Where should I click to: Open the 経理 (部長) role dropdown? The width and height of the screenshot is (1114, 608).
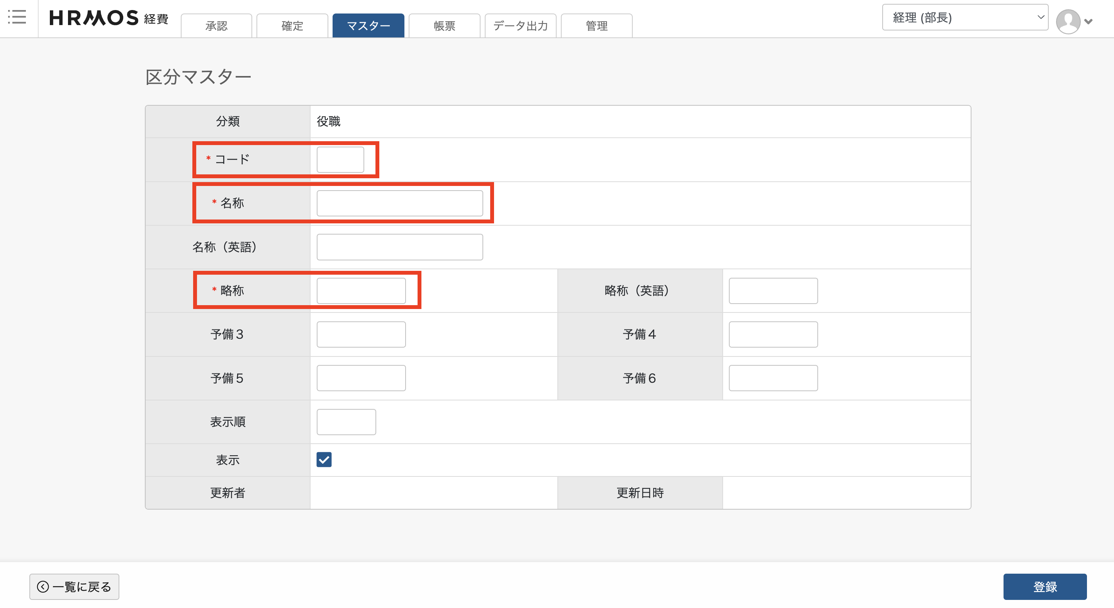coord(965,17)
